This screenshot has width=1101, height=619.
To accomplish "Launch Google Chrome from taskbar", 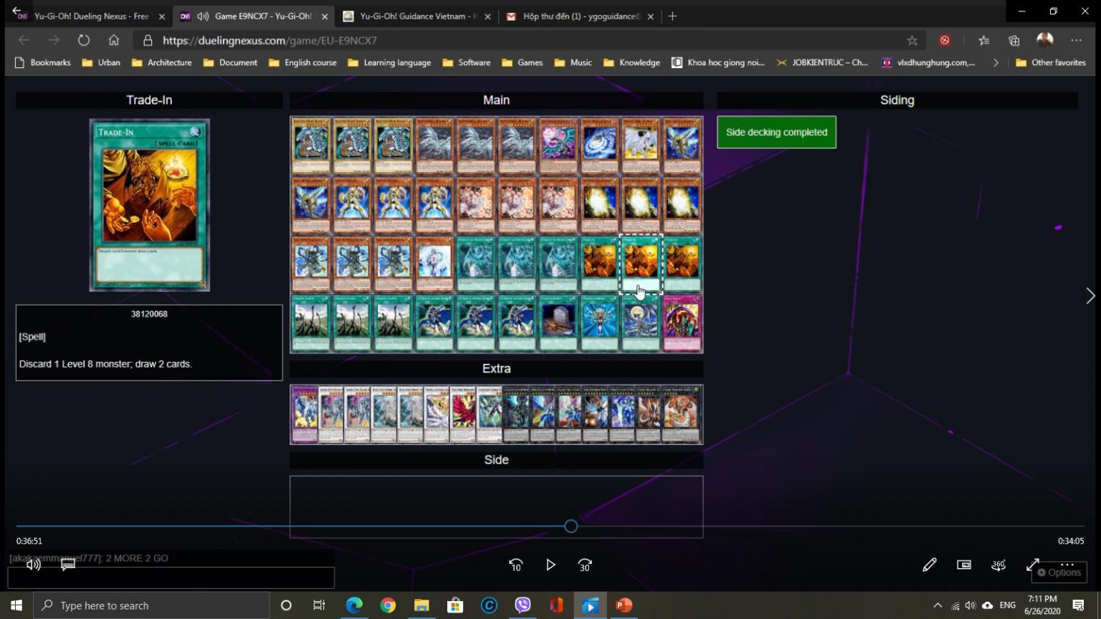I will 388,605.
